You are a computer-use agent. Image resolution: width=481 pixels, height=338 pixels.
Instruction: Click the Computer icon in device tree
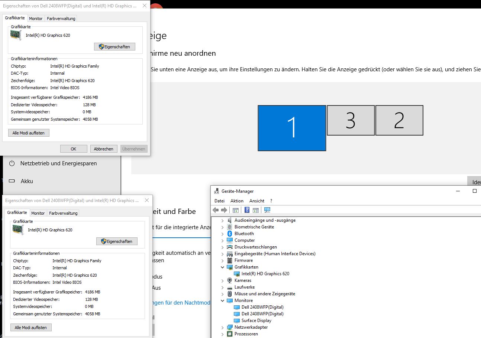tap(230, 240)
